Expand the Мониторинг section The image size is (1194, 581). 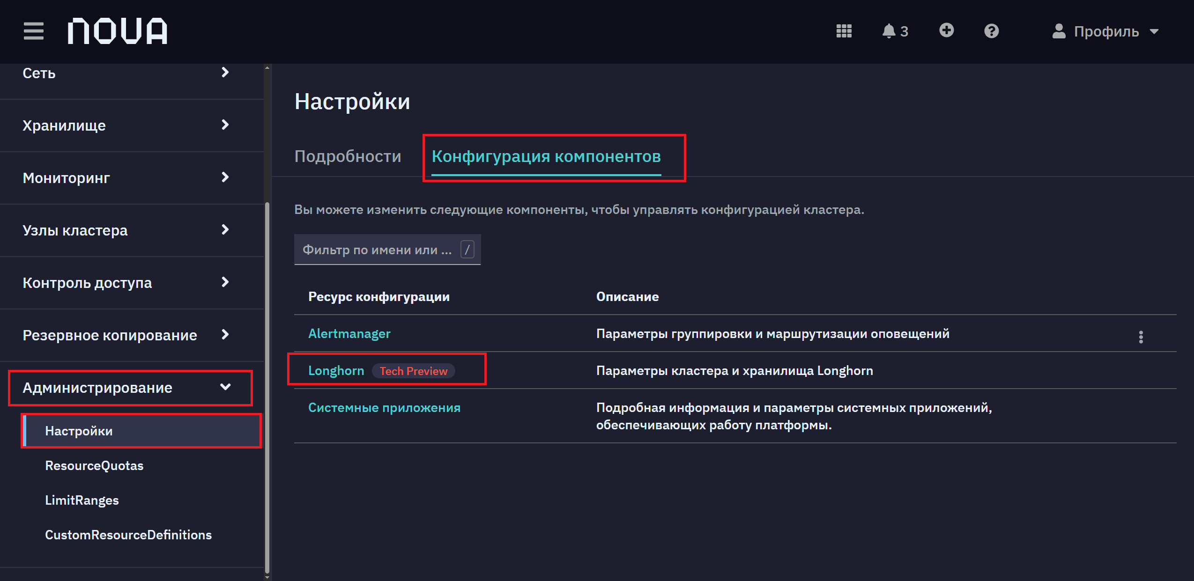click(x=132, y=178)
